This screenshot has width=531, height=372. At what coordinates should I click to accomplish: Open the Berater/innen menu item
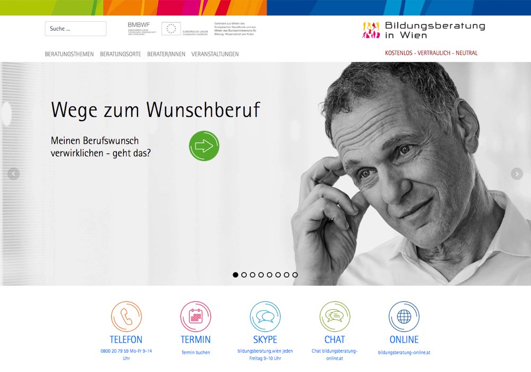pyautogui.click(x=166, y=54)
